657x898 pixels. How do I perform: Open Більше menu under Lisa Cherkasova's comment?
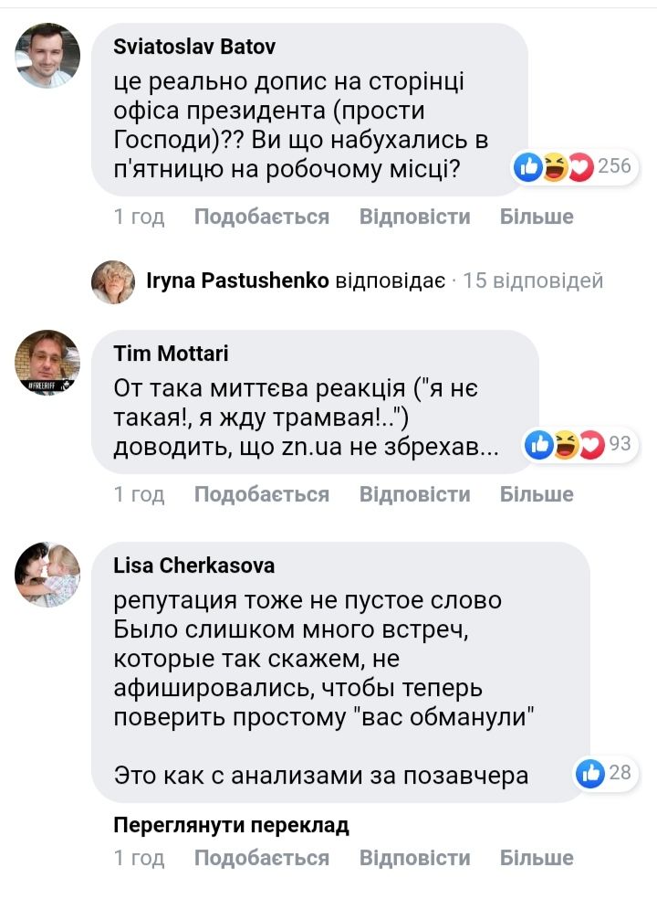(x=537, y=858)
